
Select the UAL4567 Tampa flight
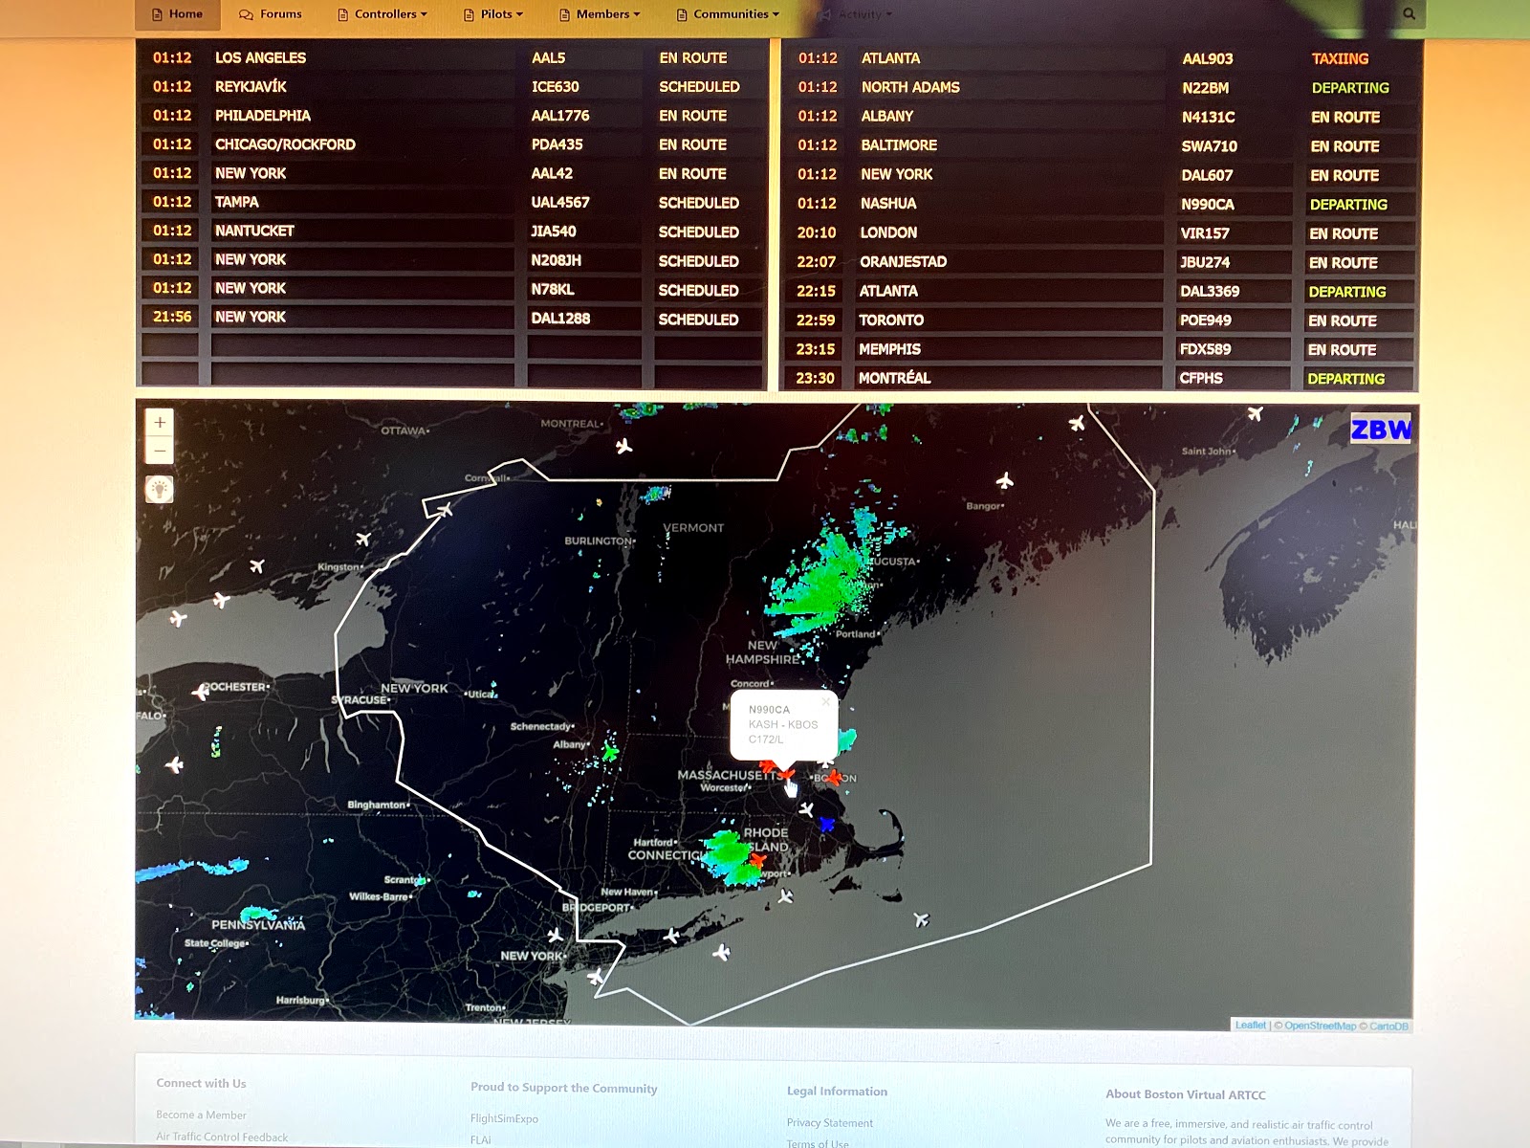[x=451, y=202]
